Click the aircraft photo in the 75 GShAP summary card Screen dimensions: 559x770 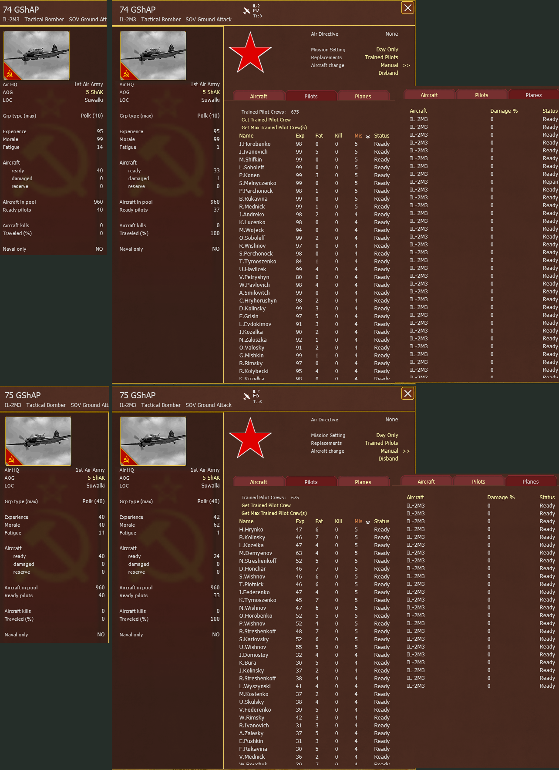click(x=38, y=441)
